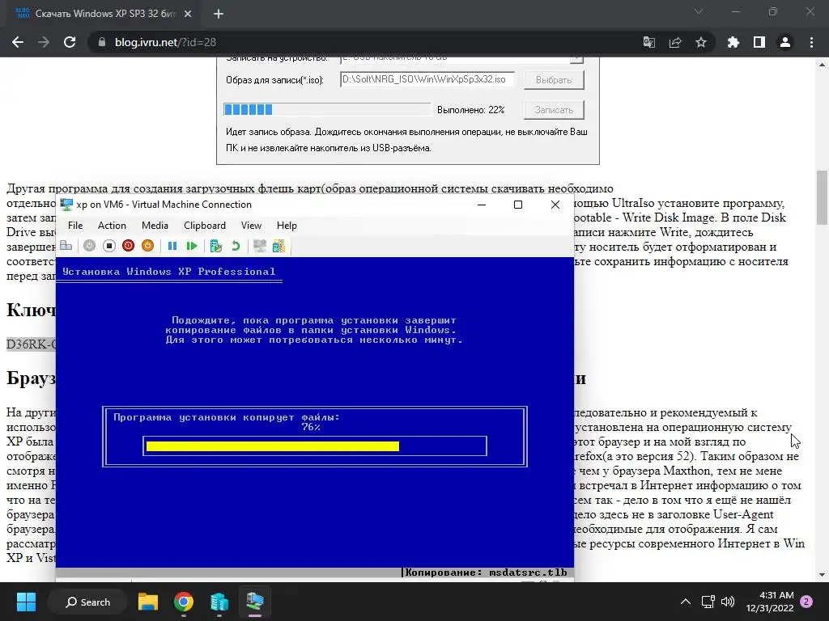
Task: Open Chrome's three-dot menu
Action: coord(811,42)
